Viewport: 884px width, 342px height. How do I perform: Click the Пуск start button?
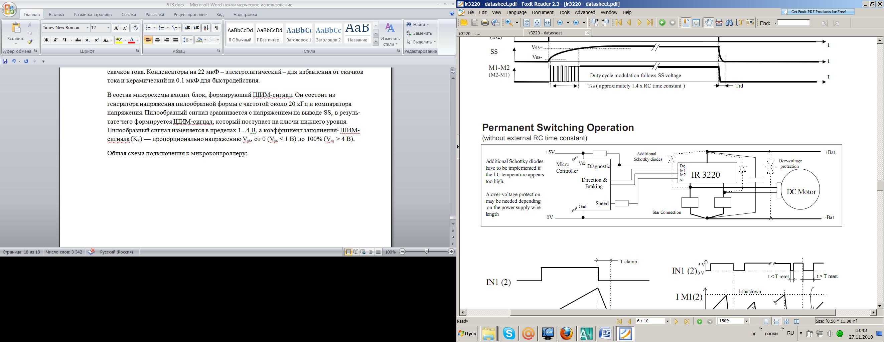467,333
